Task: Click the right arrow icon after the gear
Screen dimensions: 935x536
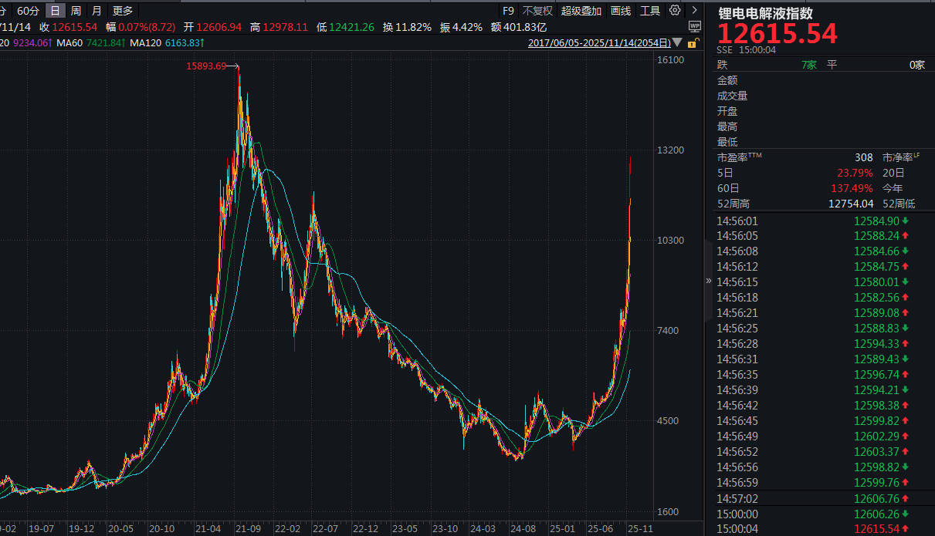Action: [x=695, y=11]
